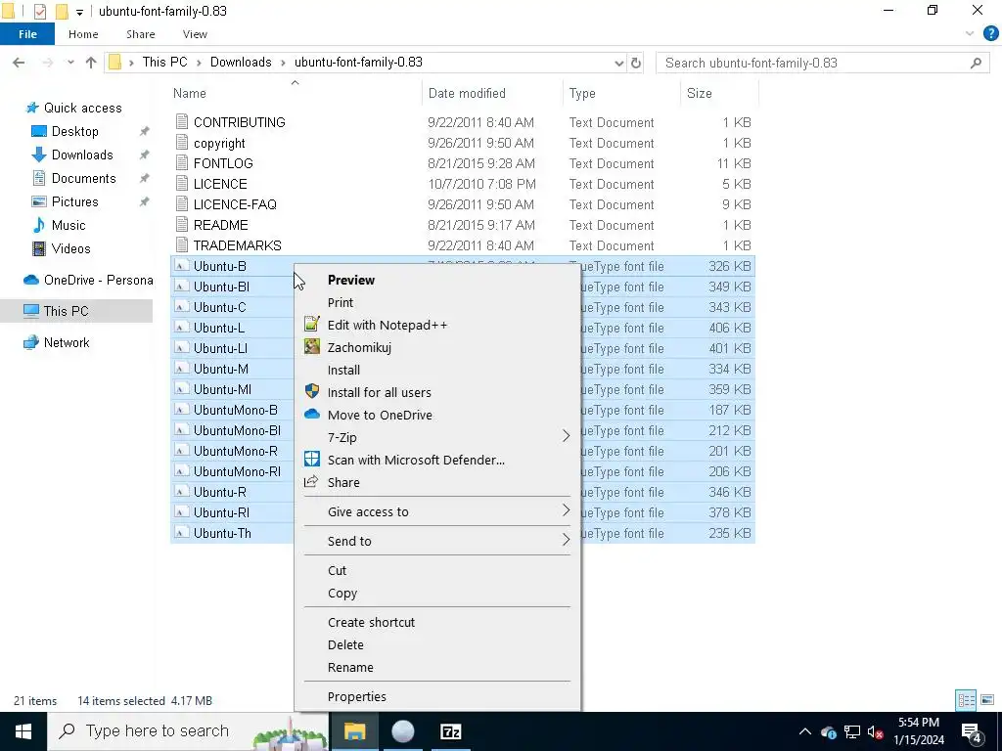The height and width of the screenshot is (751, 1002).
Task: Open the Share ribbon tab
Action: 141,34
